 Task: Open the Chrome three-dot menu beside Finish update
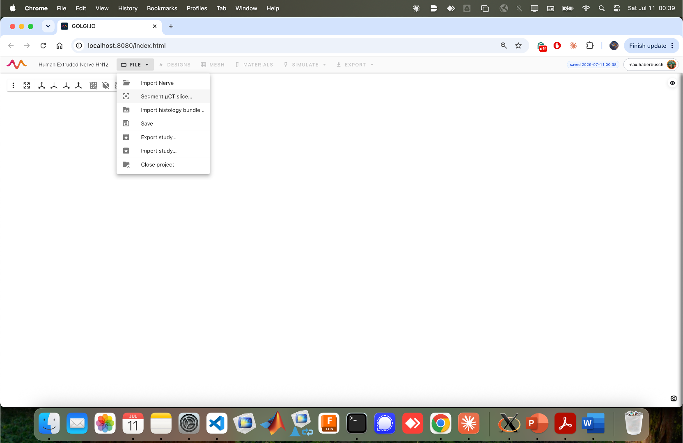click(672, 46)
